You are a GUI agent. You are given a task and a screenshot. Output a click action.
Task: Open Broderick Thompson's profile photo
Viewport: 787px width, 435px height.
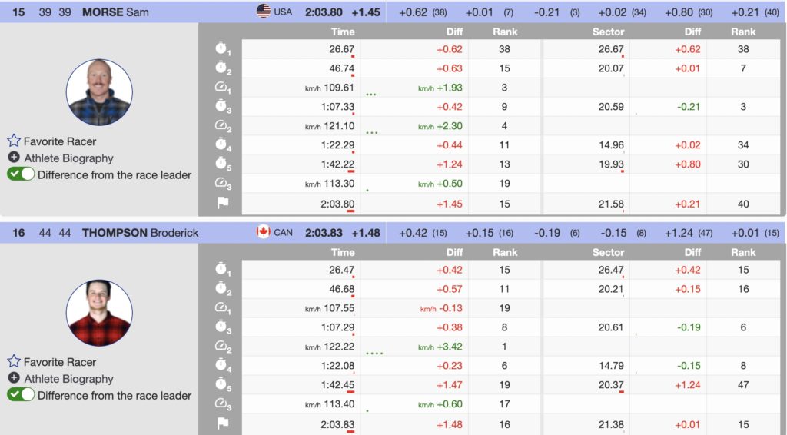pos(99,313)
